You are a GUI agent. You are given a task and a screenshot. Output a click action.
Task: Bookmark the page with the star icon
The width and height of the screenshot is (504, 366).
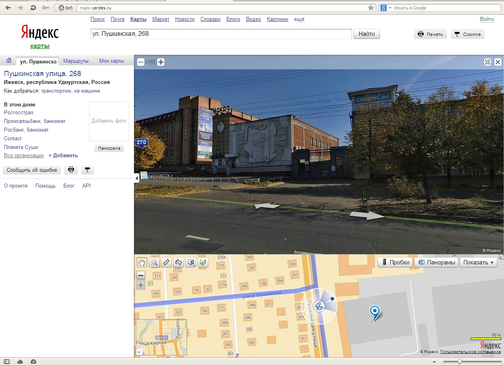point(371,7)
